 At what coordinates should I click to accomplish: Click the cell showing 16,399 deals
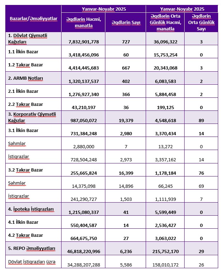[x=125, y=173]
